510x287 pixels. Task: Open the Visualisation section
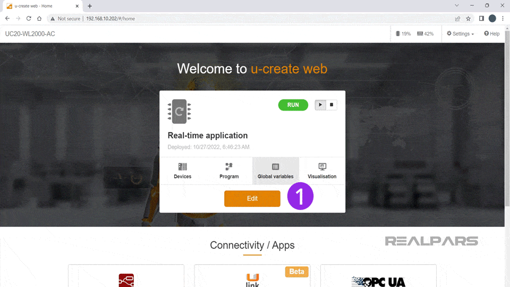pos(322,171)
